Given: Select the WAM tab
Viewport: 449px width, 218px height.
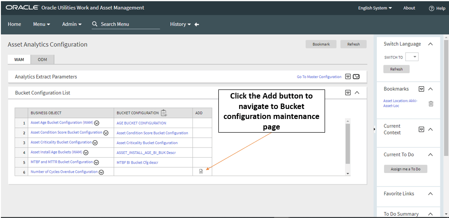Looking at the screenshot, I should point(19,59).
